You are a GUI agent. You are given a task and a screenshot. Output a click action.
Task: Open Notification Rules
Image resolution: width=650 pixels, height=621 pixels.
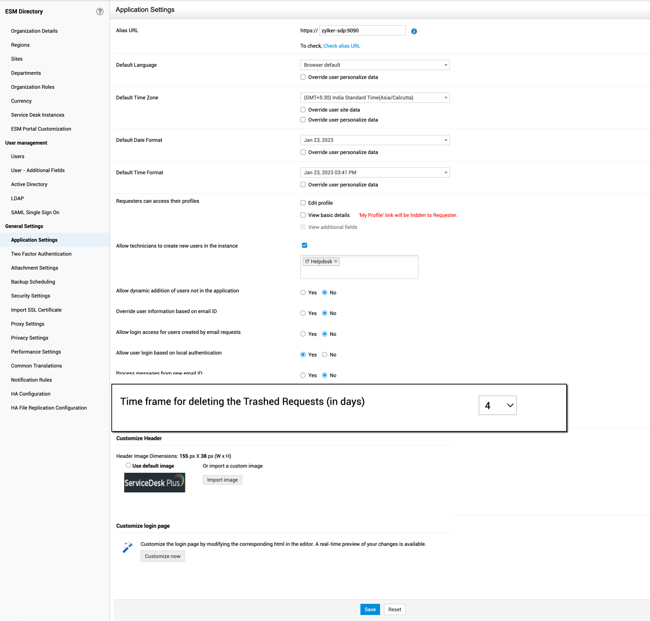(31, 380)
